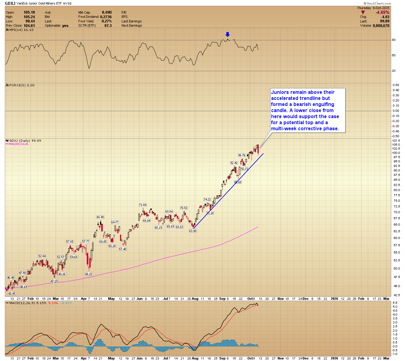405x361 pixels.
Task: Click the FORCE(0) 0.00 panel label
Action: click(22, 85)
